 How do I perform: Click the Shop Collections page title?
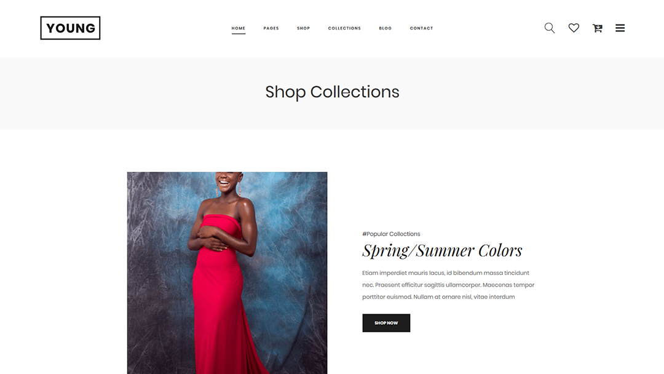coord(333,92)
